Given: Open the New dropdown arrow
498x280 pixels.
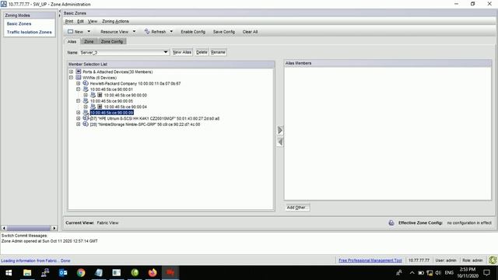Looking at the screenshot, I should (89, 31).
